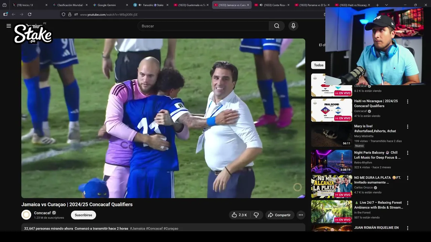Toggle the browser sidebar button
The width and height of the screenshot is (431, 242).
(5, 14)
